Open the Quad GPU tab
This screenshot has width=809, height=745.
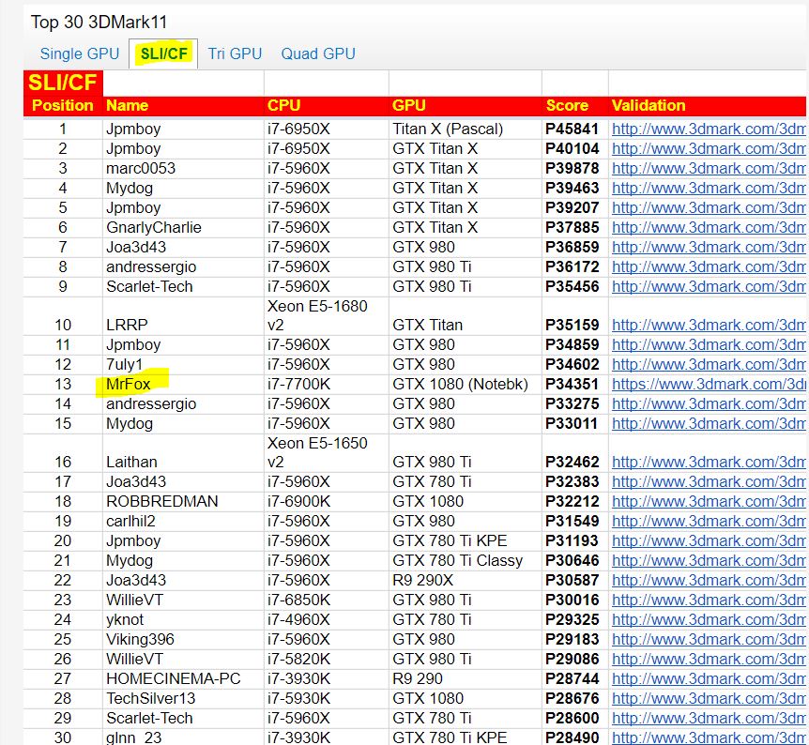point(318,53)
